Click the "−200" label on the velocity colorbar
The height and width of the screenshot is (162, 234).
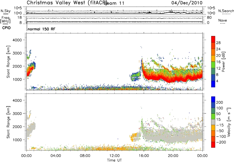pos(221,142)
